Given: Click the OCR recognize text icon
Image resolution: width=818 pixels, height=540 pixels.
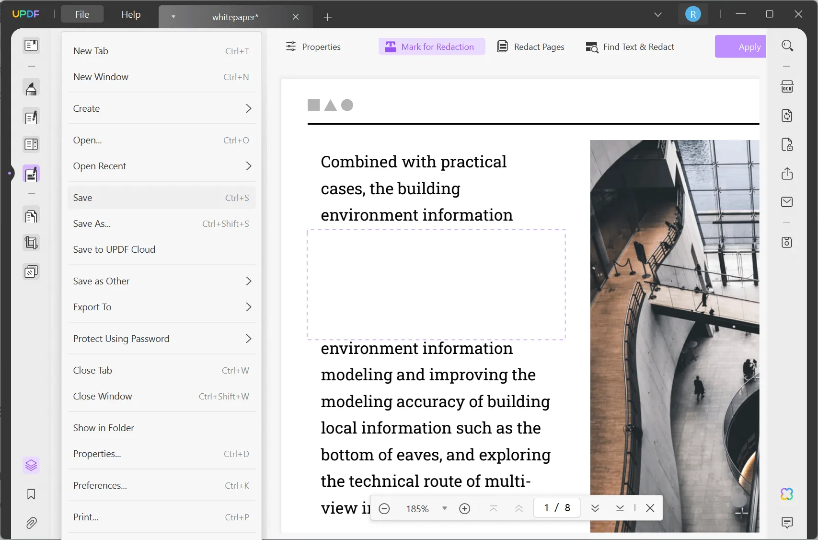Looking at the screenshot, I should 787,87.
